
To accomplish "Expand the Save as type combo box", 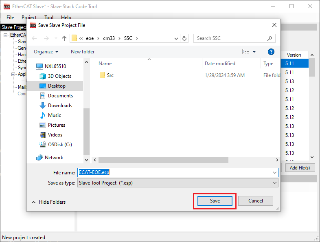I will pos(275,183).
